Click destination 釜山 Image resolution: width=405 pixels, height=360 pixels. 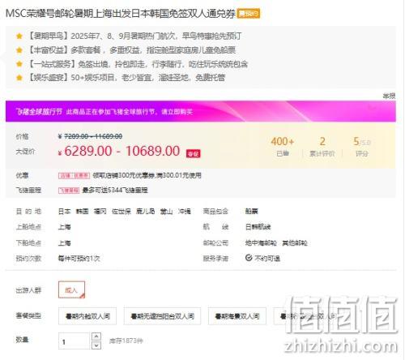pyautogui.click(x=166, y=212)
